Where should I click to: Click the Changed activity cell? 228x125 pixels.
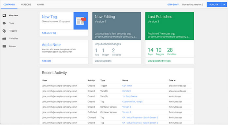click(x=92, y=118)
